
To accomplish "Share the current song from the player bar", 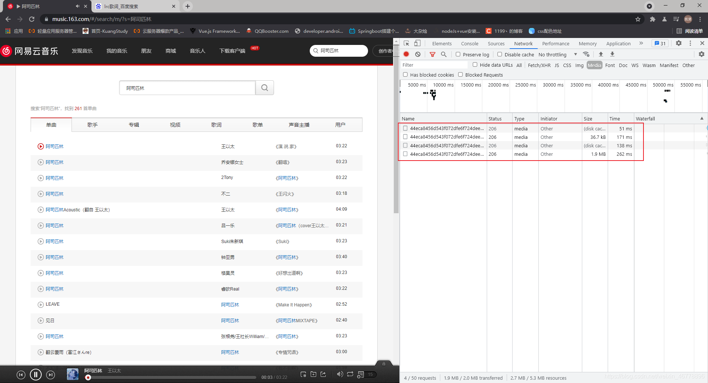I will coord(323,374).
